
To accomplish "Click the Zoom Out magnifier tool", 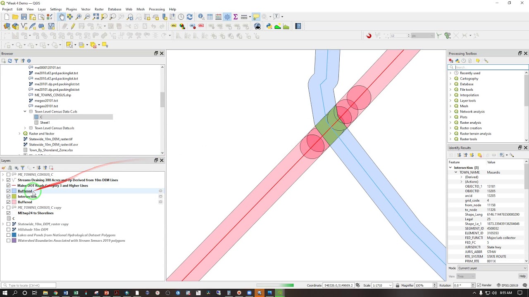I will 87,17.
